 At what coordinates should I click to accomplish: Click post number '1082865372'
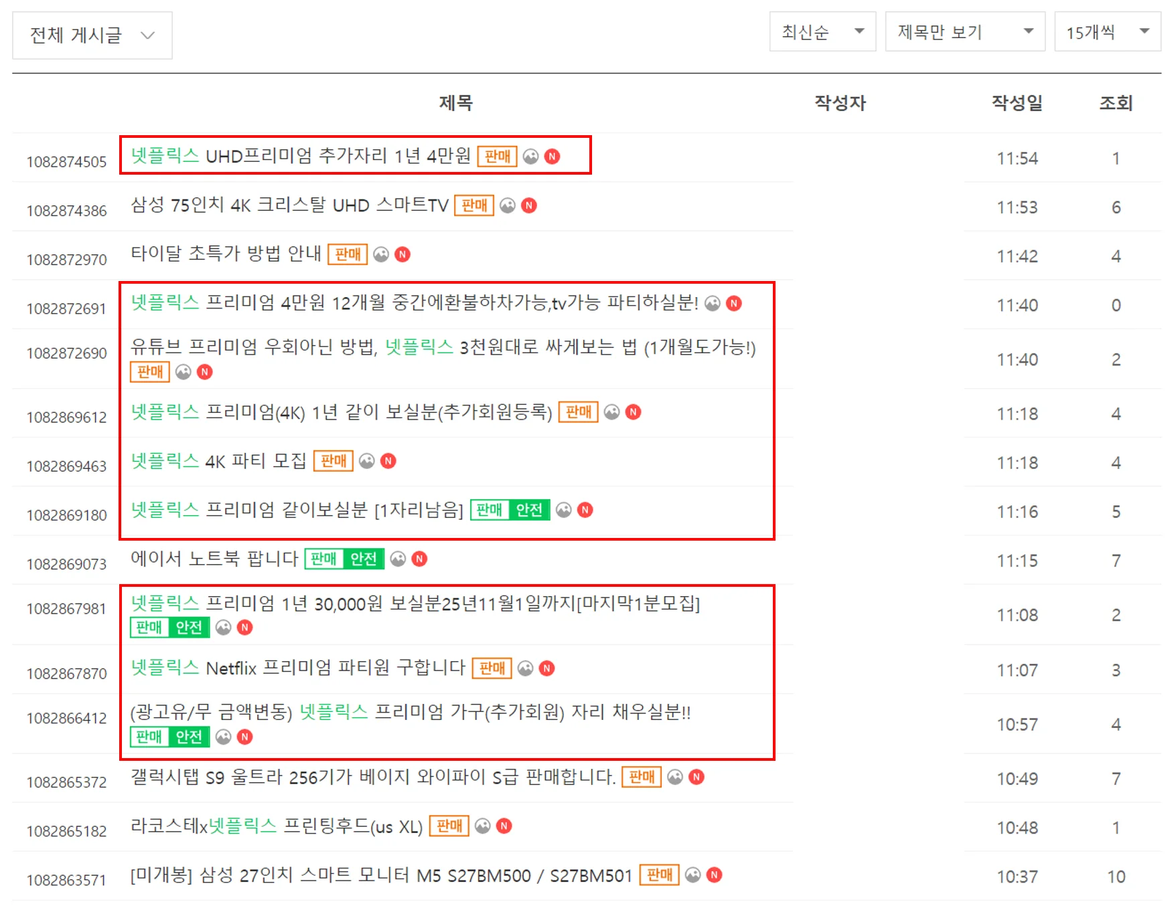pos(66,782)
